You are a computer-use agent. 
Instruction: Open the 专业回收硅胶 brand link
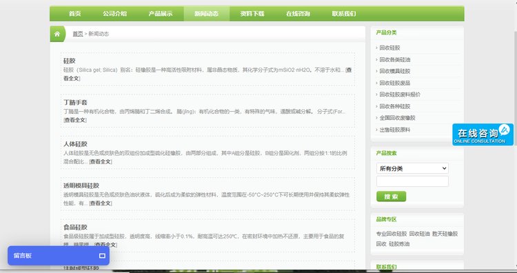392,234
